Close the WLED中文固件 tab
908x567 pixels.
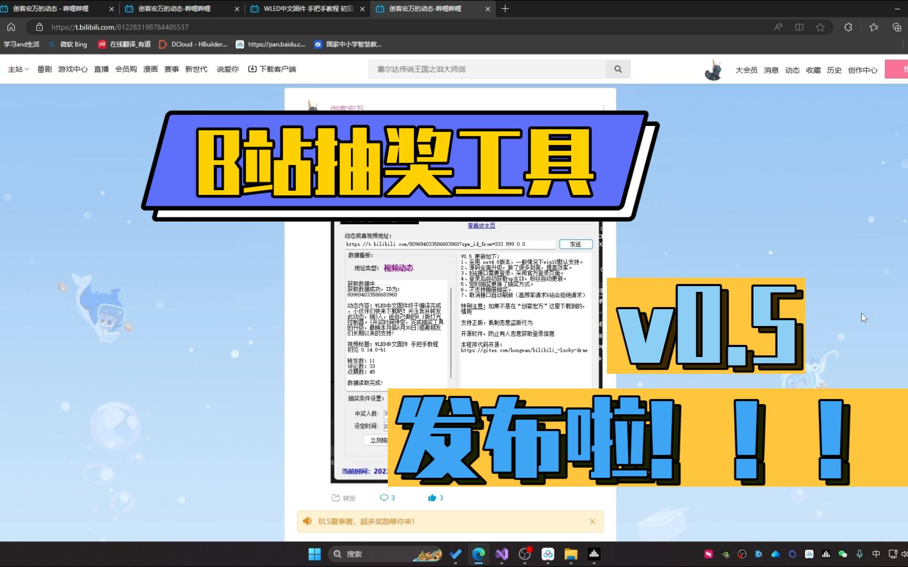362,9
